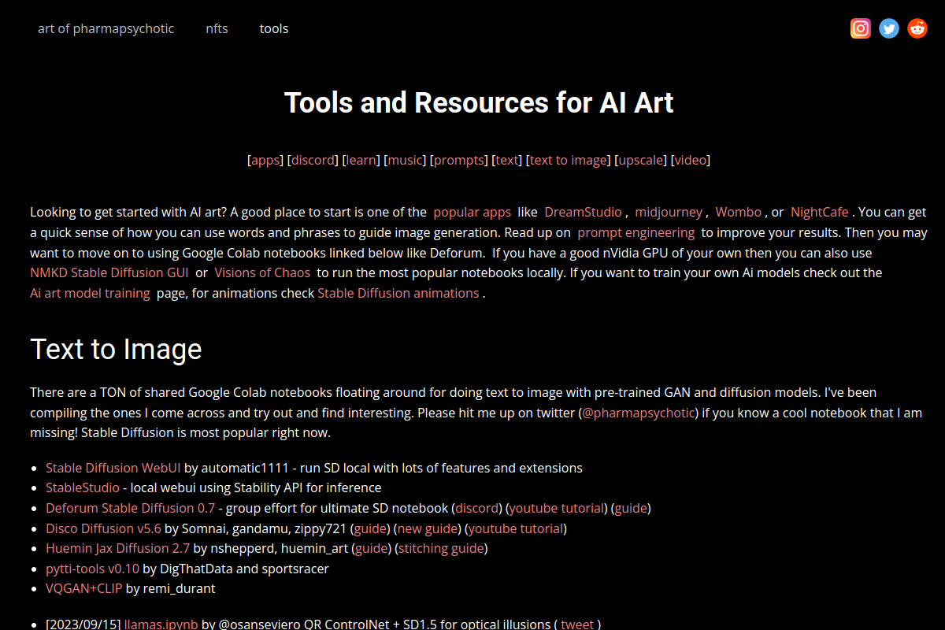
Task: Jump to the apps section
Action: 266,160
